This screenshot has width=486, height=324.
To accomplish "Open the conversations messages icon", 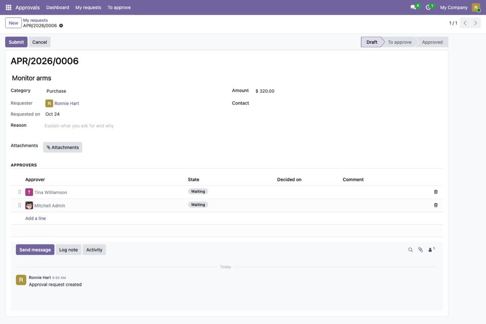I will tap(415, 7).
